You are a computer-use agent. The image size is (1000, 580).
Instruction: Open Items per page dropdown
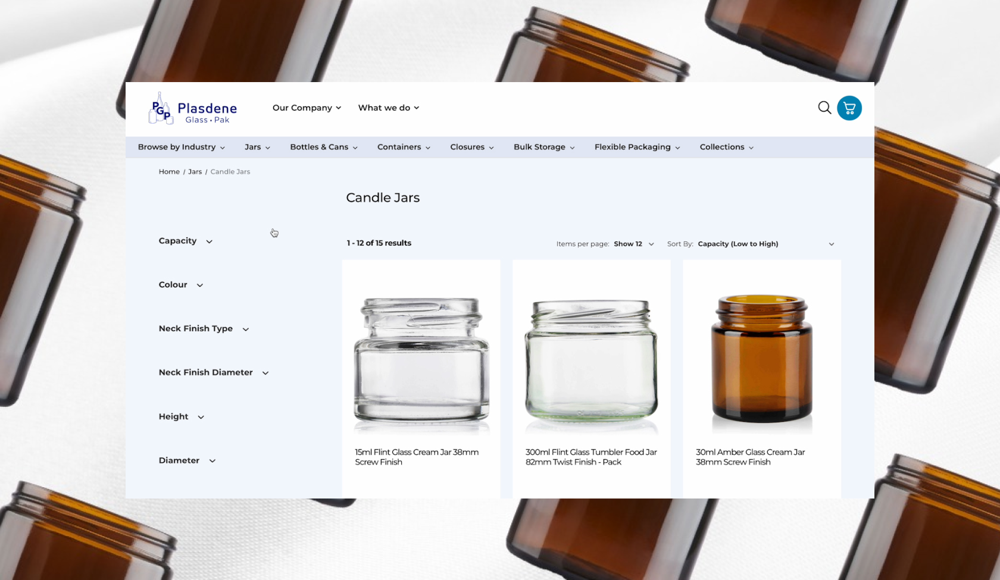pos(633,244)
